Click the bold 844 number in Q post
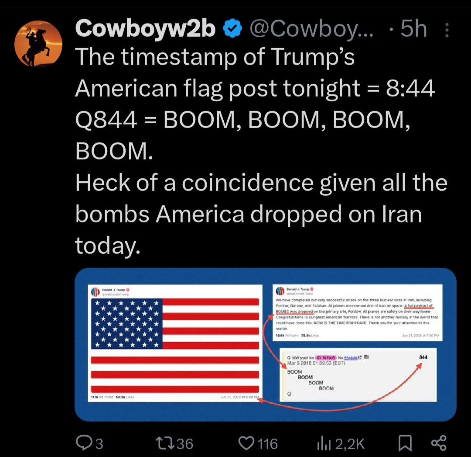This screenshot has width=471, height=457. 423,357
